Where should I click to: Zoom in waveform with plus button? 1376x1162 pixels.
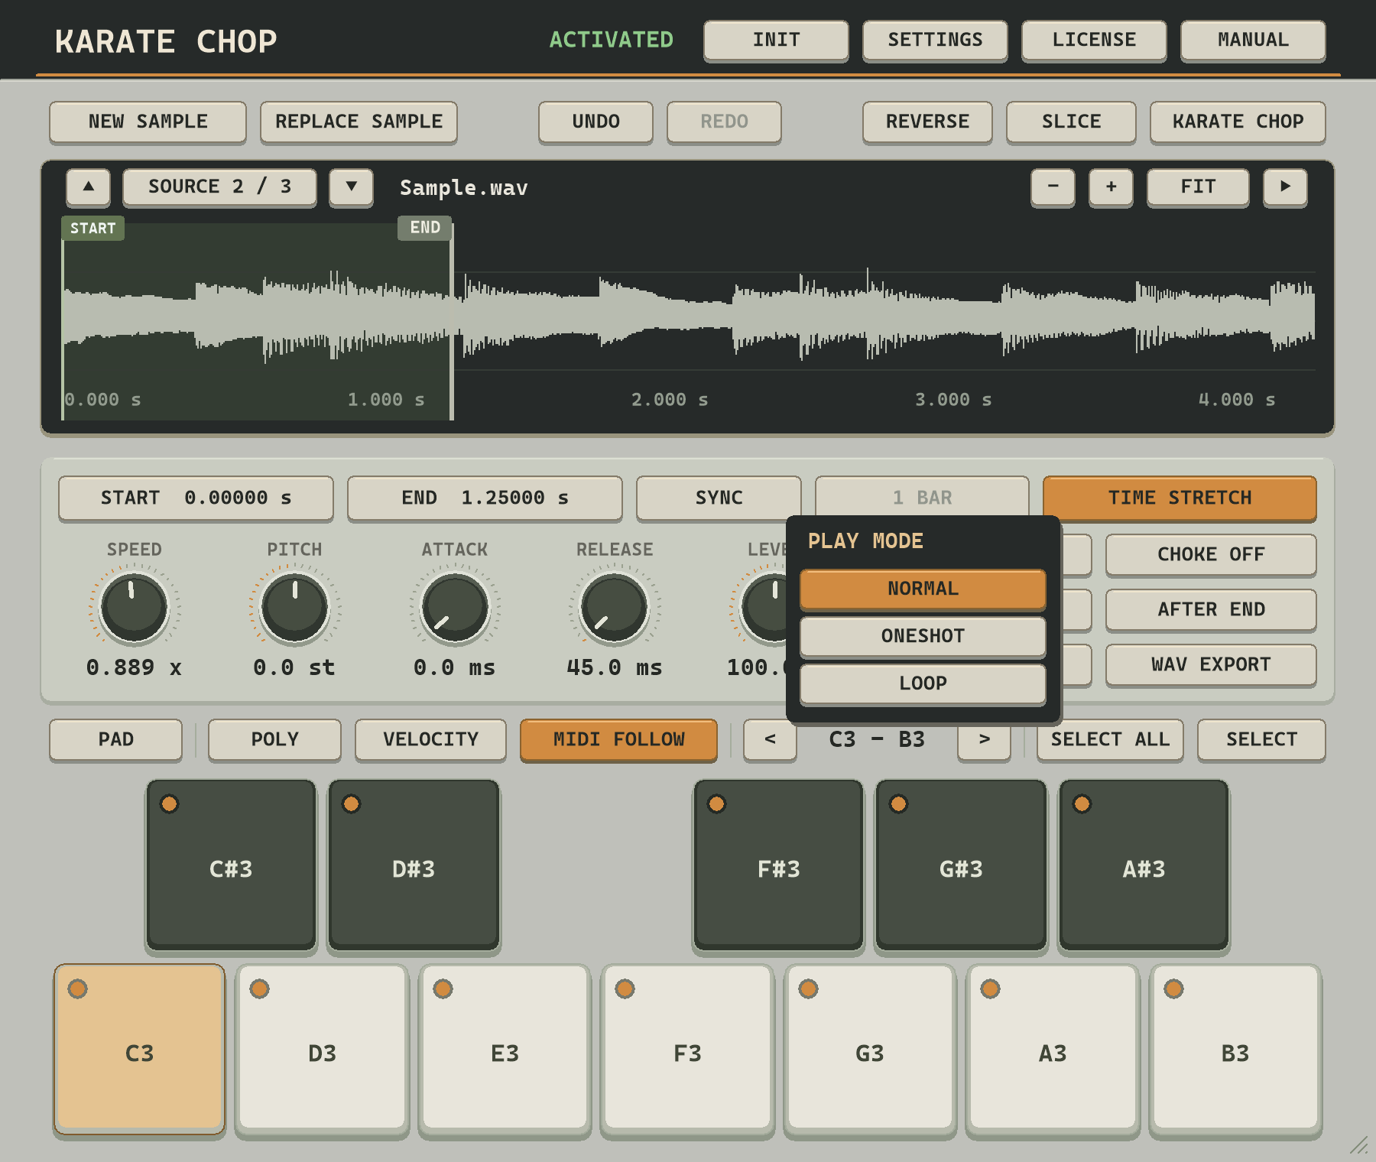(x=1112, y=187)
